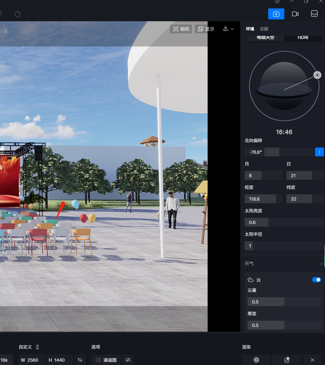Open channel settings sliders icon
This screenshot has height=365, width=325.
click(x=128, y=360)
